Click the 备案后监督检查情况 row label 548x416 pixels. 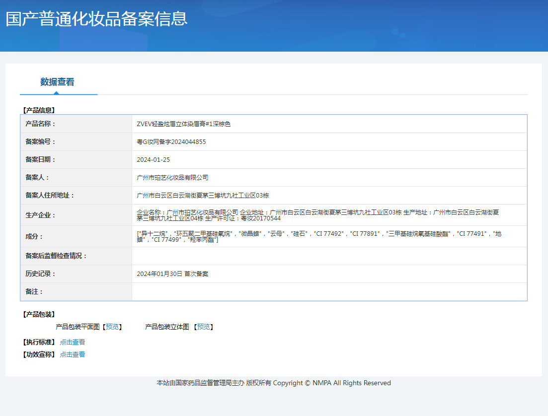pyautogui.click(x=56, y=256)
